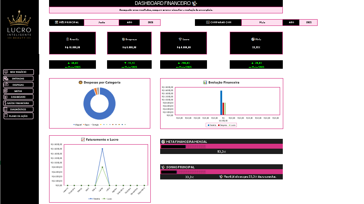Click the Receita card icon
The width and height of the screenshot is (364, 204).
[67, 39]
